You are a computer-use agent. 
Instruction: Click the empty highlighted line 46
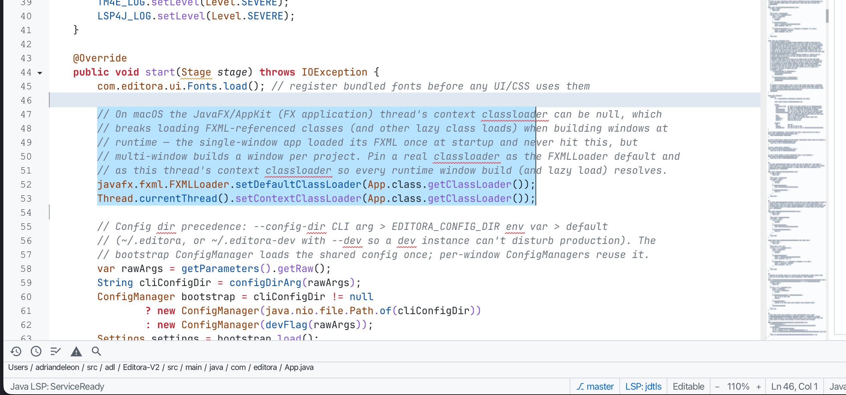(405, 100)
